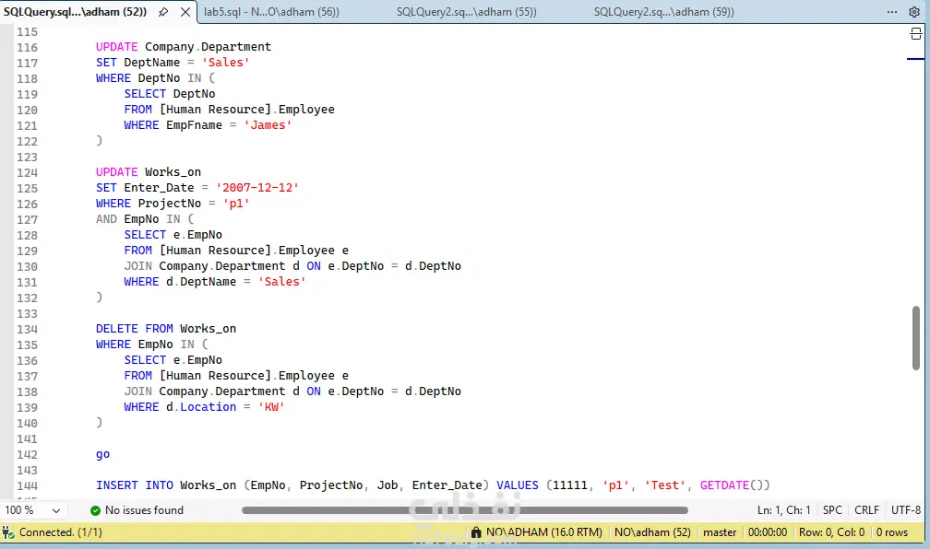Click the 0 rows status entry
Viewport: 930px width, 549px height.
(892, 532)
